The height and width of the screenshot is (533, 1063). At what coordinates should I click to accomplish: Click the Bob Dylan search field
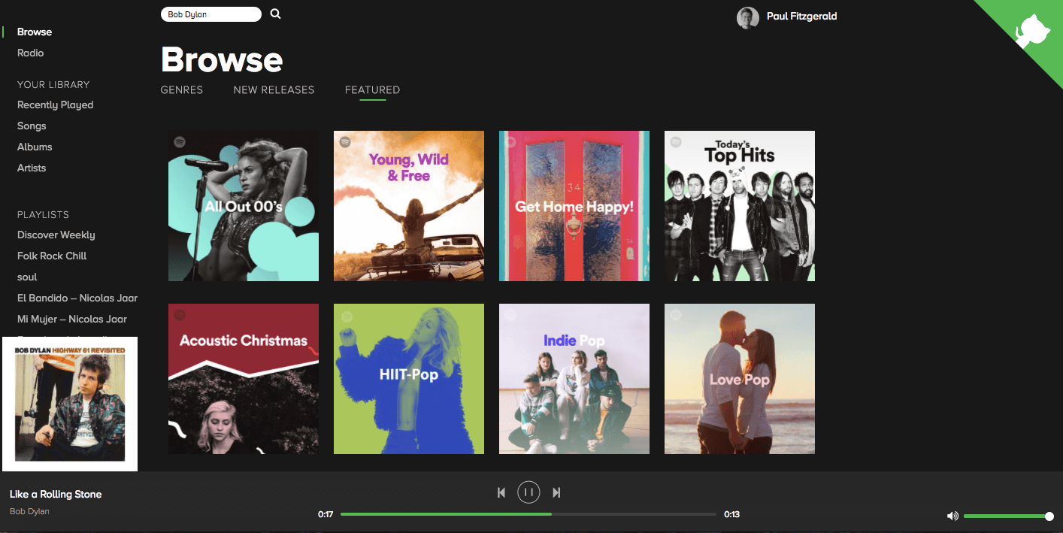pyautogui.click(x=211, y=14)
